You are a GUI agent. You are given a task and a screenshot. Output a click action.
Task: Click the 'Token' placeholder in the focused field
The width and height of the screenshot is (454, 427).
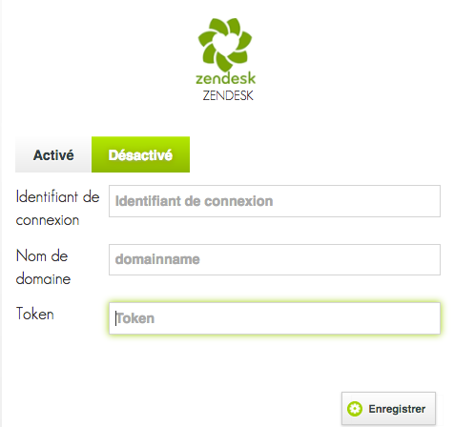[135, 318]
